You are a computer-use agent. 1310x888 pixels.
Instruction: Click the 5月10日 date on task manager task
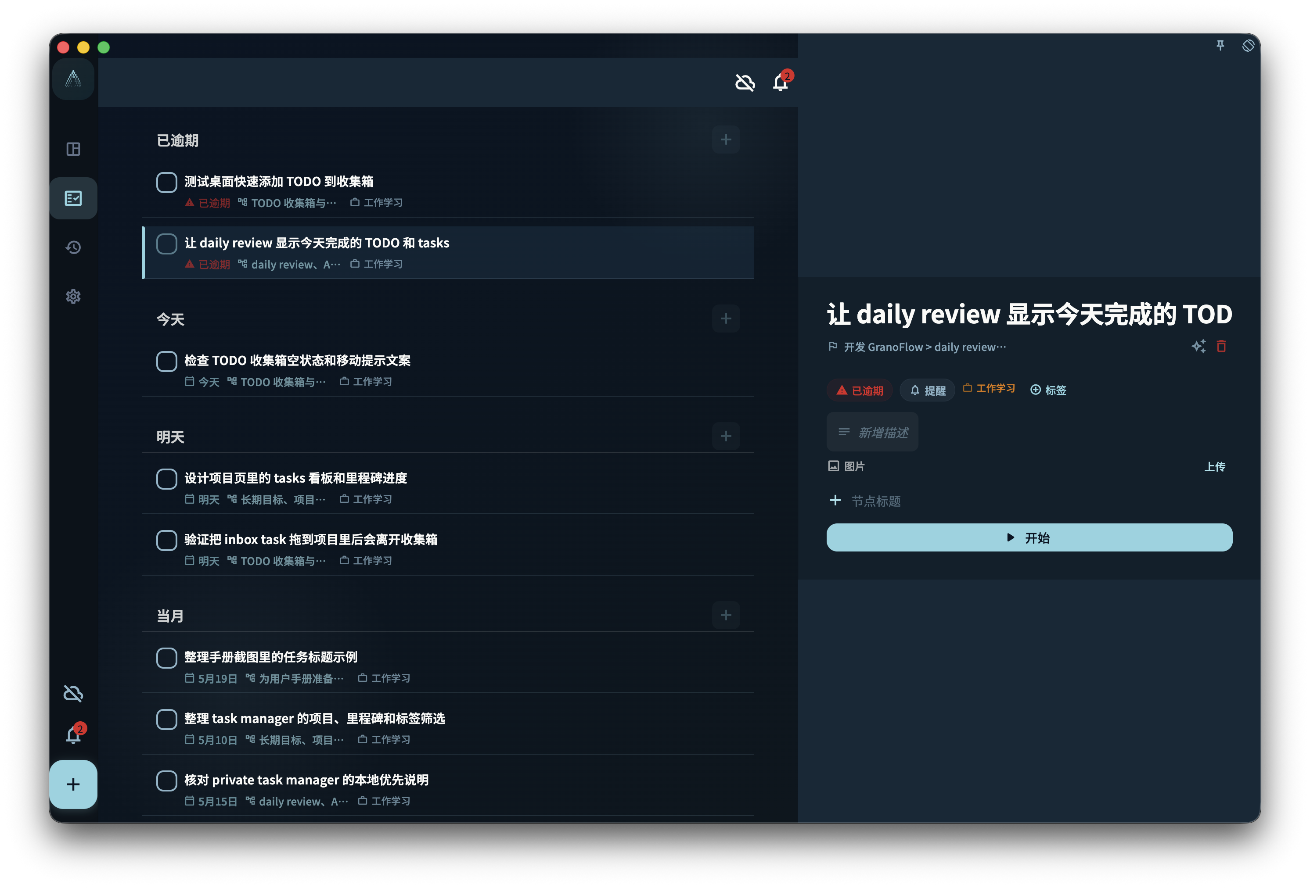211,740
